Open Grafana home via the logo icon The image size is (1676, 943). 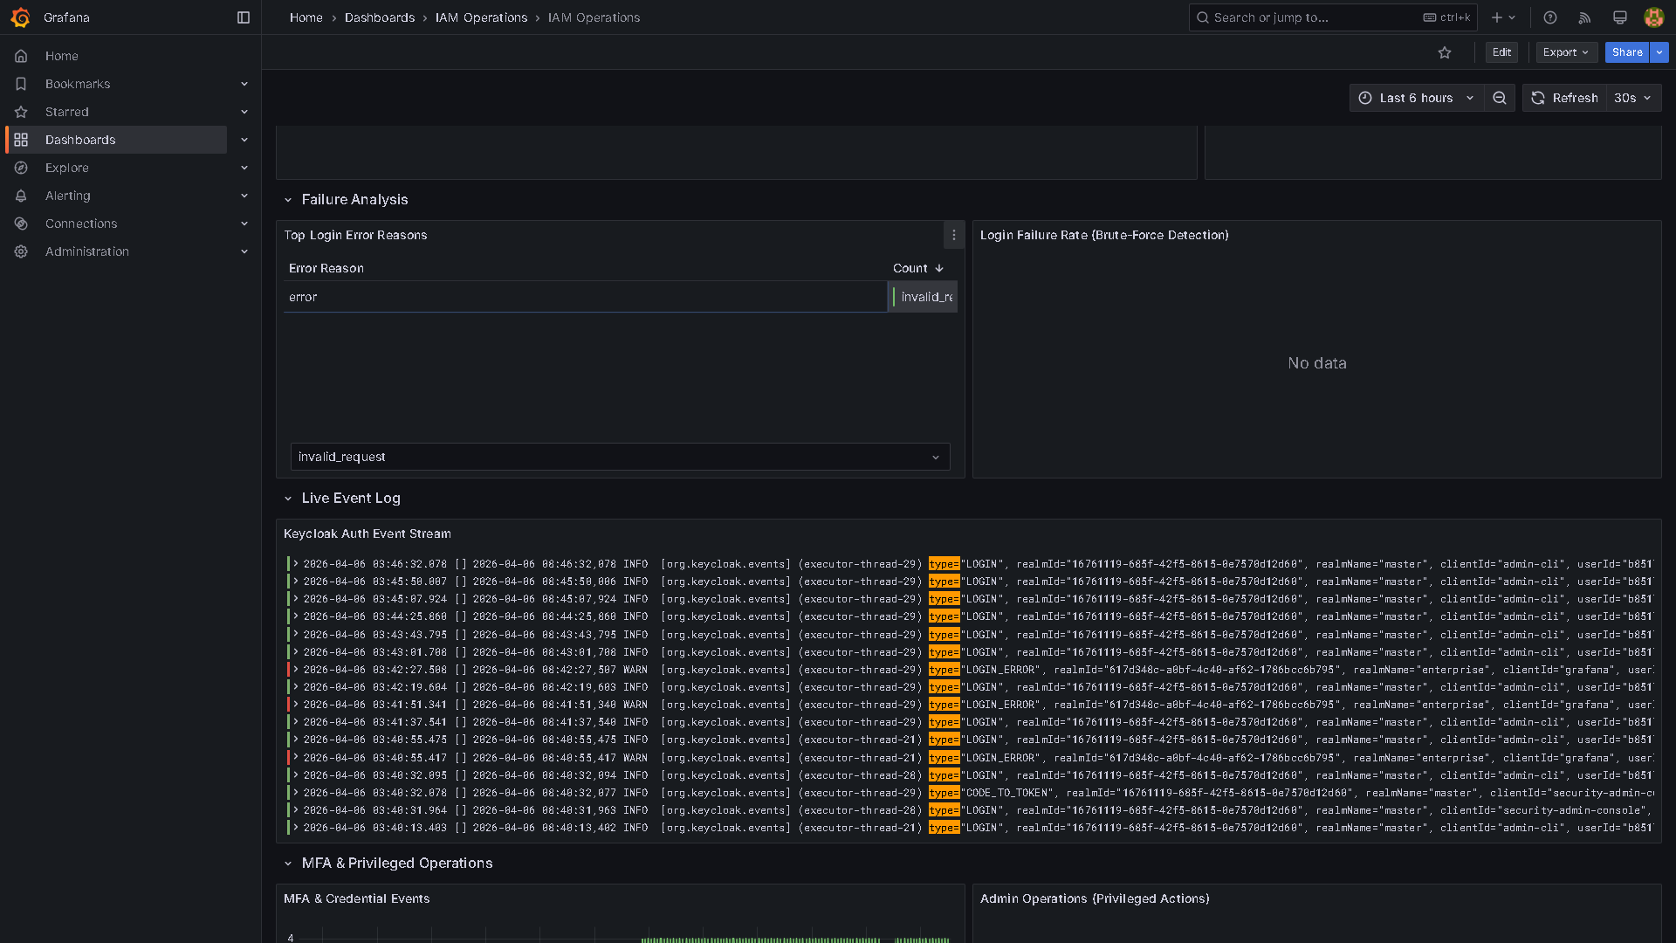point(21,17)
